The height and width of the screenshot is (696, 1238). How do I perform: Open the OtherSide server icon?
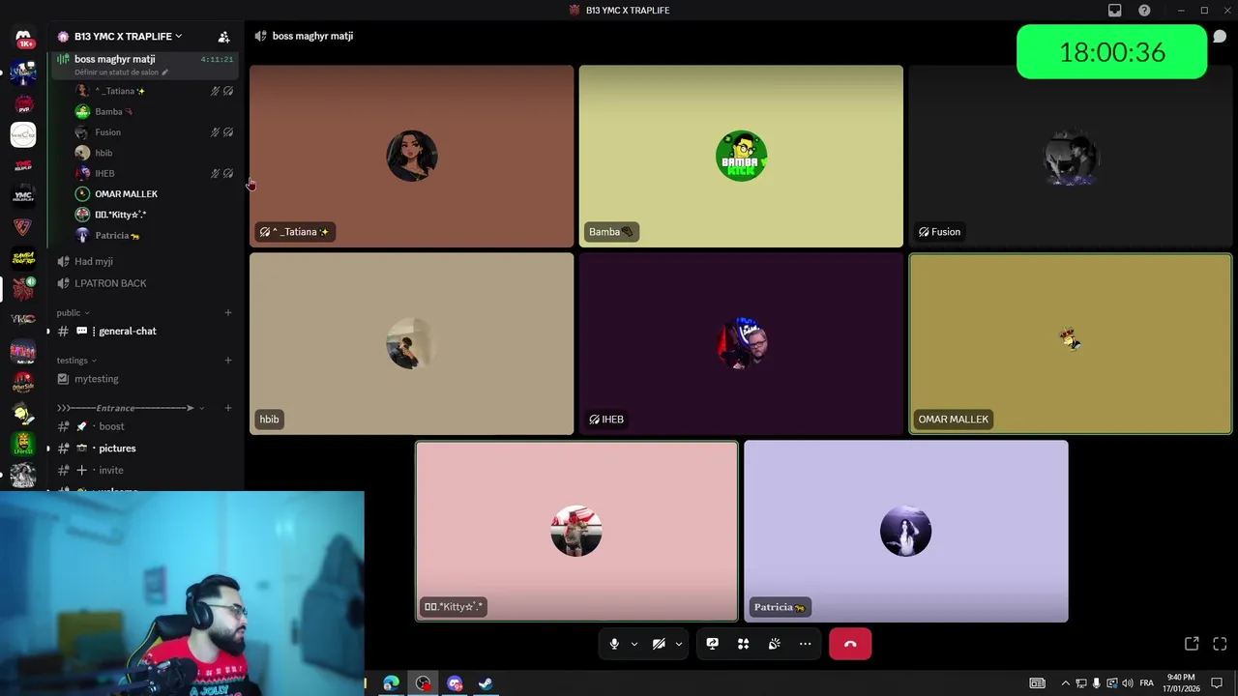tap(23, 383)
